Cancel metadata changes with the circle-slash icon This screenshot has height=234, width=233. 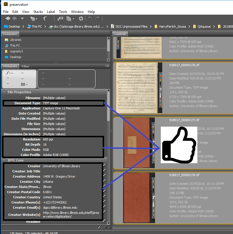coord(99,227)
